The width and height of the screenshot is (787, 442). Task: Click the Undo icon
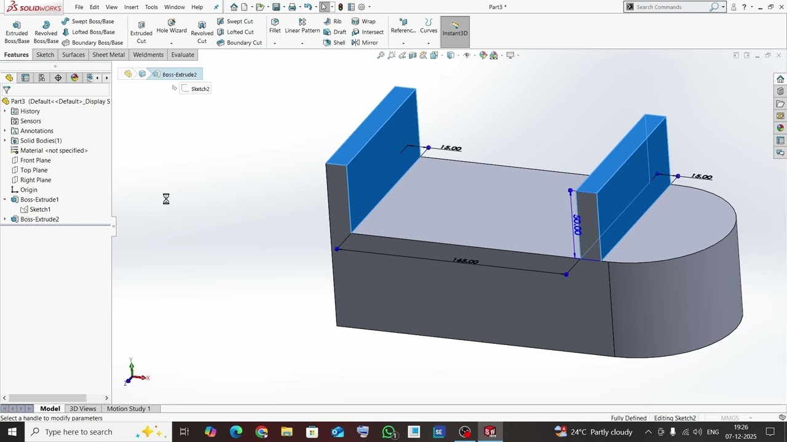[x=308, y=7]
